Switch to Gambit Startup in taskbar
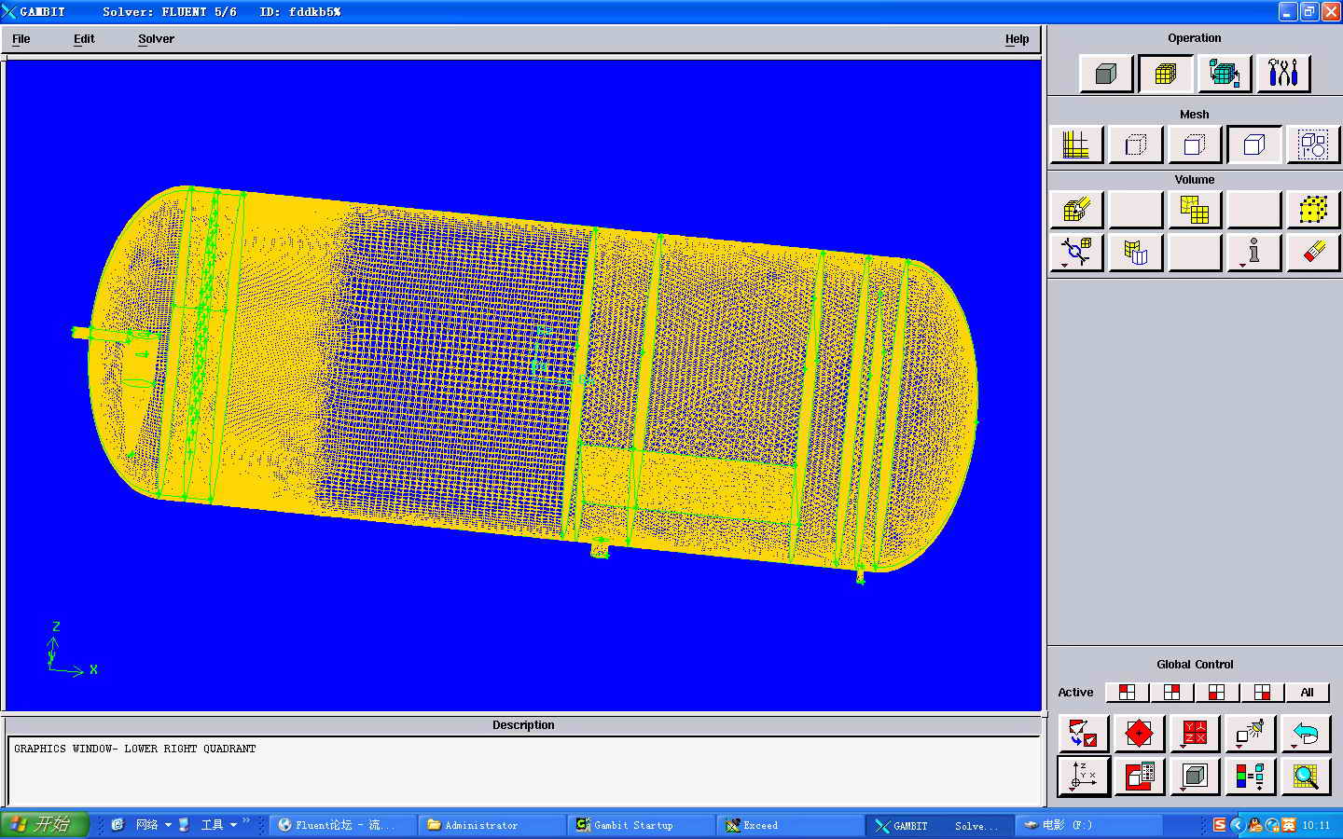Viewport: 1343px width, 839px height. pos(634,825)
